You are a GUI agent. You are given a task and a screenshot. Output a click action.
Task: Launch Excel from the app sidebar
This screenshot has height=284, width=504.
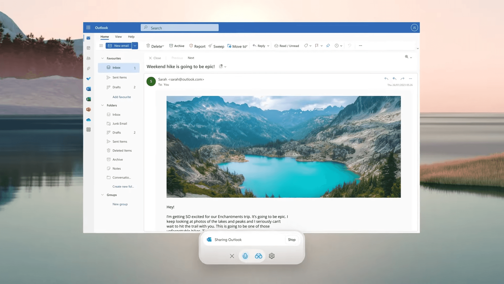pos(88,99)
